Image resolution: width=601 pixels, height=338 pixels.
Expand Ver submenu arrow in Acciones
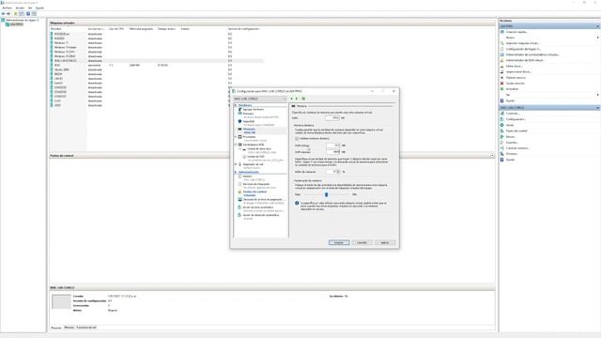pyautogui.click(x=597, y=95)
